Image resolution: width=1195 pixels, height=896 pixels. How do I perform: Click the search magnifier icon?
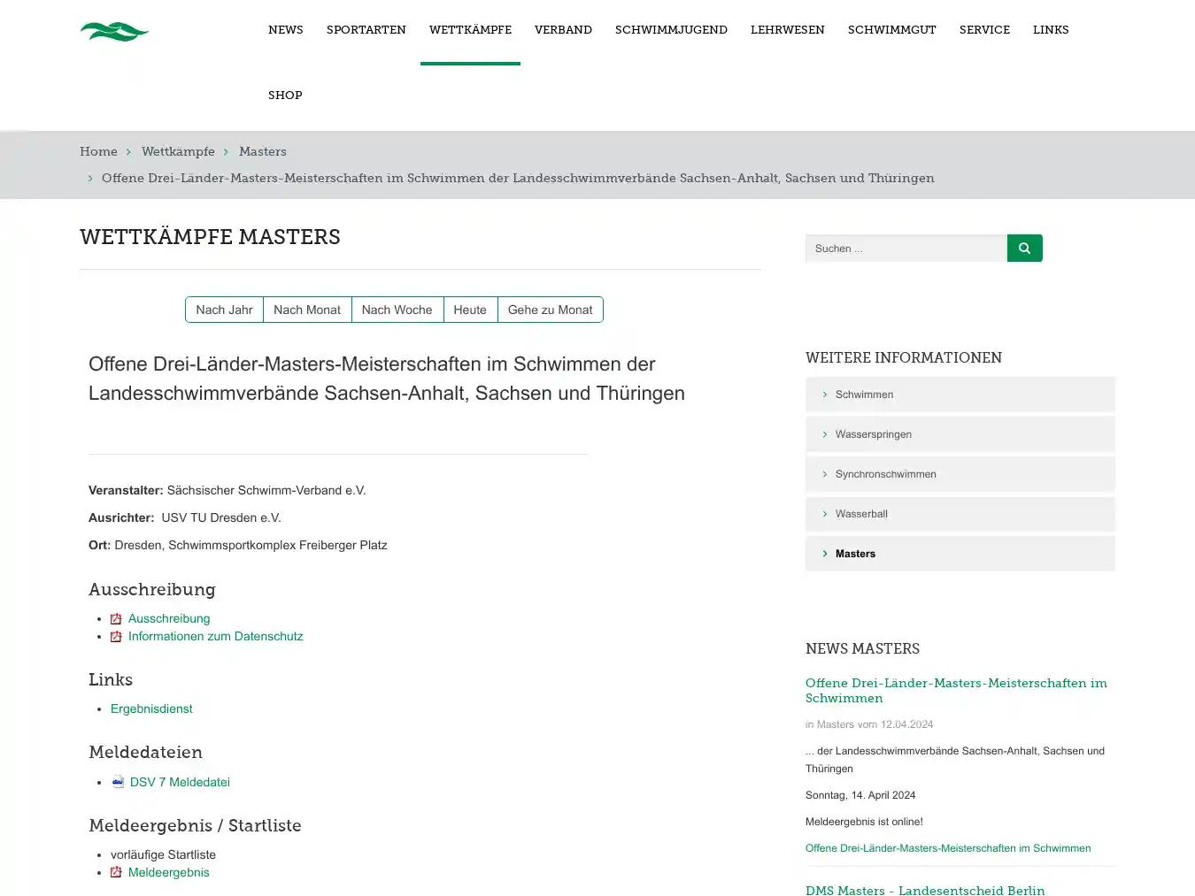[x=1024, y=248]
